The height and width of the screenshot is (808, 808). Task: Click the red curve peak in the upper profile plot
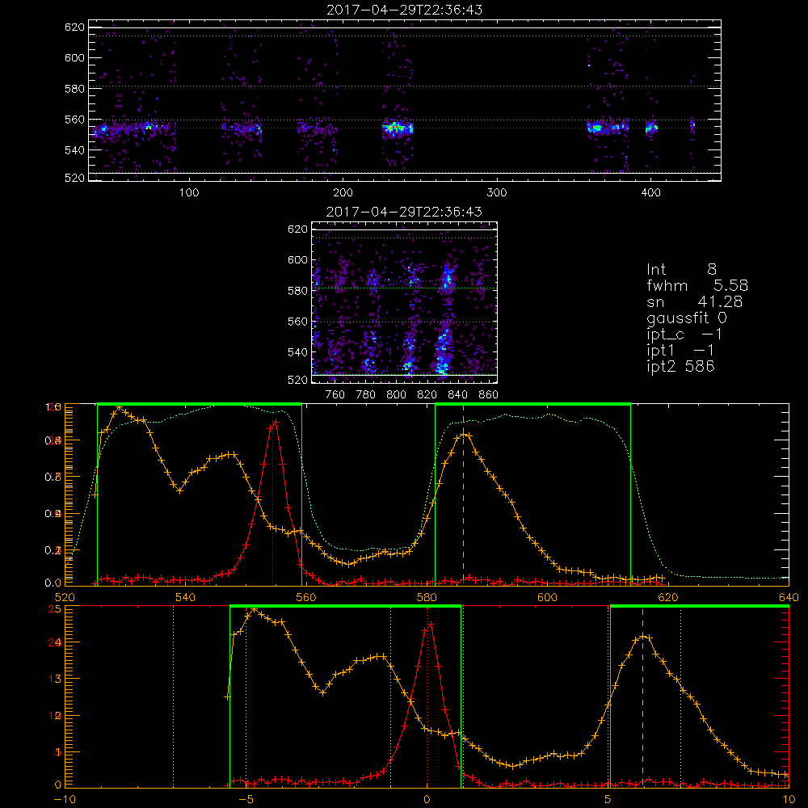tap(276, 422)
